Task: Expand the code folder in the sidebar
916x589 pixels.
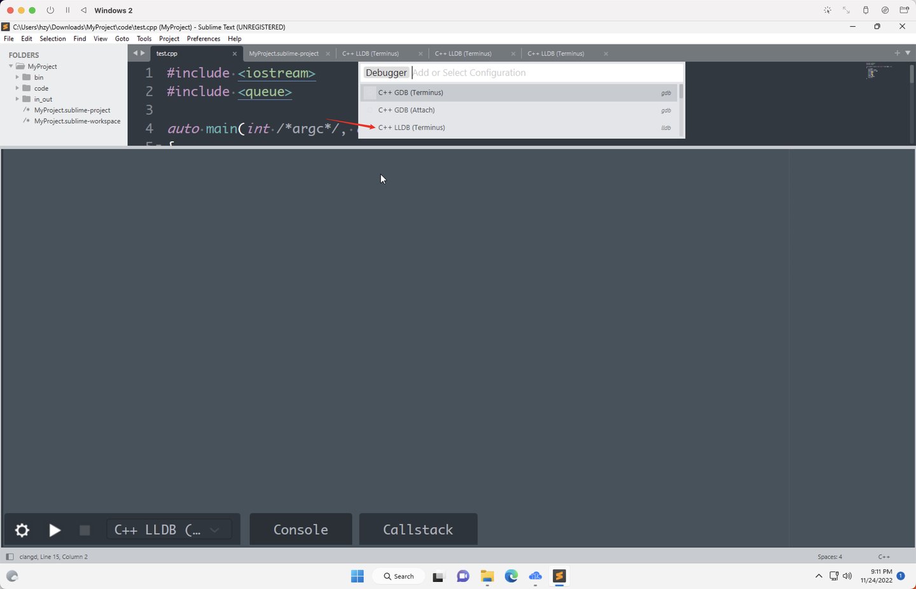Action: 17,88
